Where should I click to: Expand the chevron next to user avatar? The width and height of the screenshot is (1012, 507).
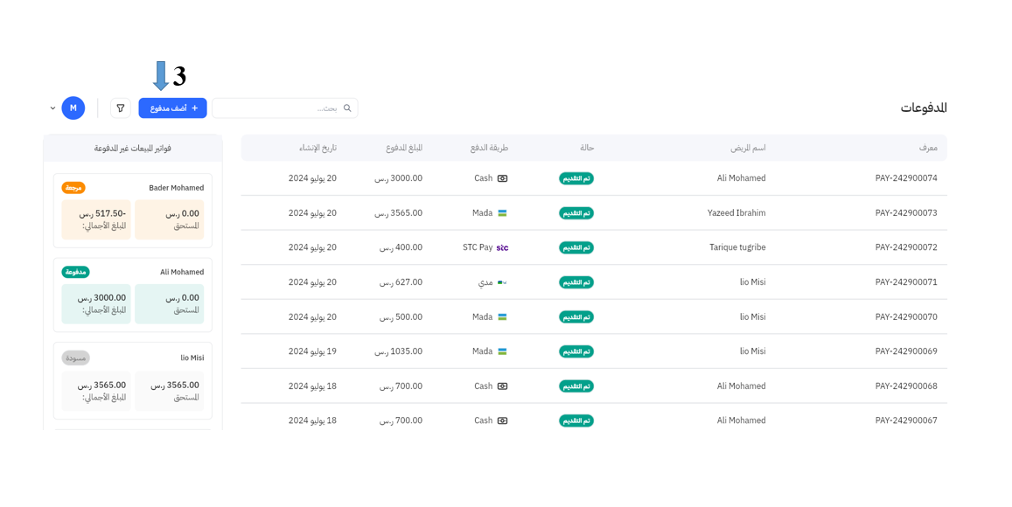[52, 108]
